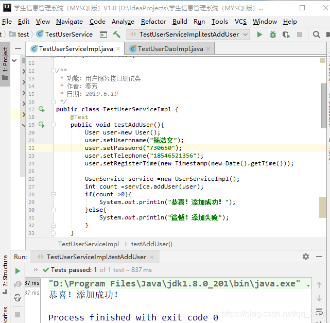
Task: Click run gutter icon on line 19
Action: click(42, 125)
